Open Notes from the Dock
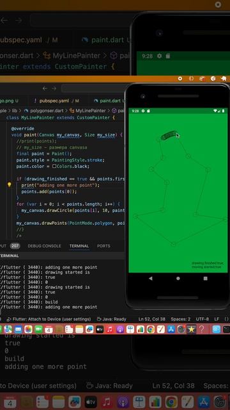This screenshot has height=410, width=230. coord(79,329)
